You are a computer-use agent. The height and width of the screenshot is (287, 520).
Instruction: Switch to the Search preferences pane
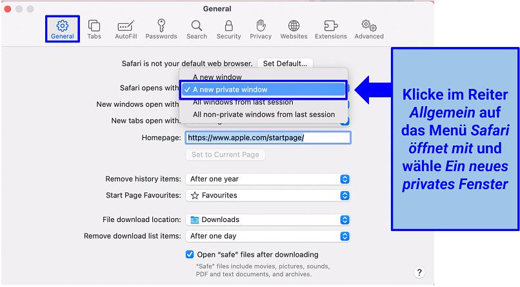point(197,29)
